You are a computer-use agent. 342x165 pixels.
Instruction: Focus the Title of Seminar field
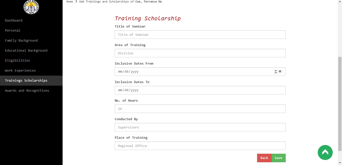click(200, 35)
